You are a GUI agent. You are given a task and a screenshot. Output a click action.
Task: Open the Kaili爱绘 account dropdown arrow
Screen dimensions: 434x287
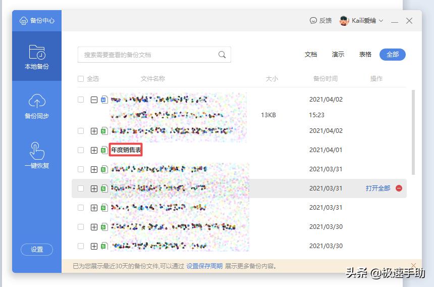tap(381, 21)
